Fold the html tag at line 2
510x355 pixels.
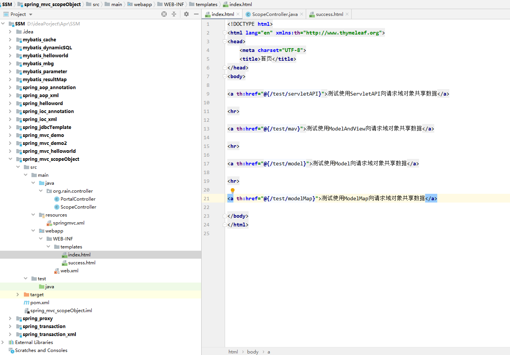click(x=225, y=33)
